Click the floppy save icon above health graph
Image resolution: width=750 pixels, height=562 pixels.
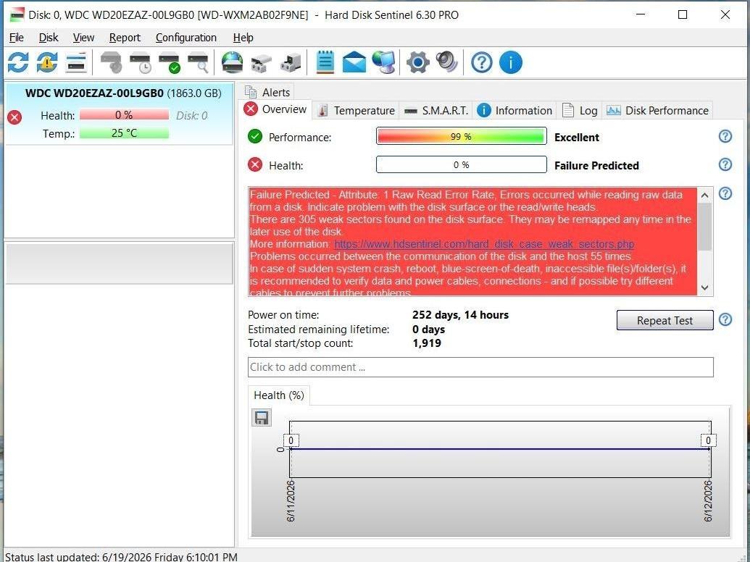point(261,418)
